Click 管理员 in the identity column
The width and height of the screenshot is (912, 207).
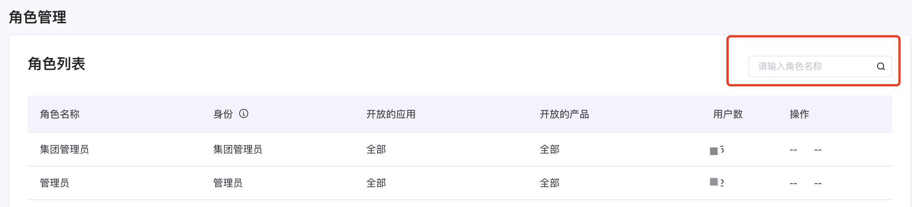coord(228,183)
